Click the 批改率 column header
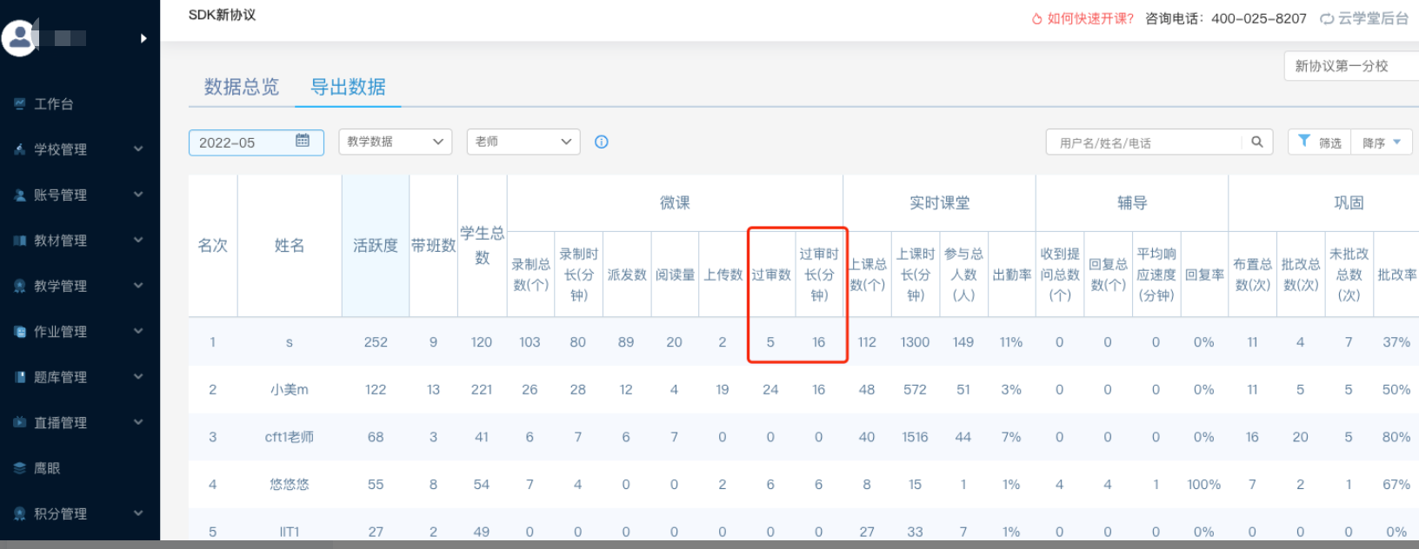 tap(1397, 274)
